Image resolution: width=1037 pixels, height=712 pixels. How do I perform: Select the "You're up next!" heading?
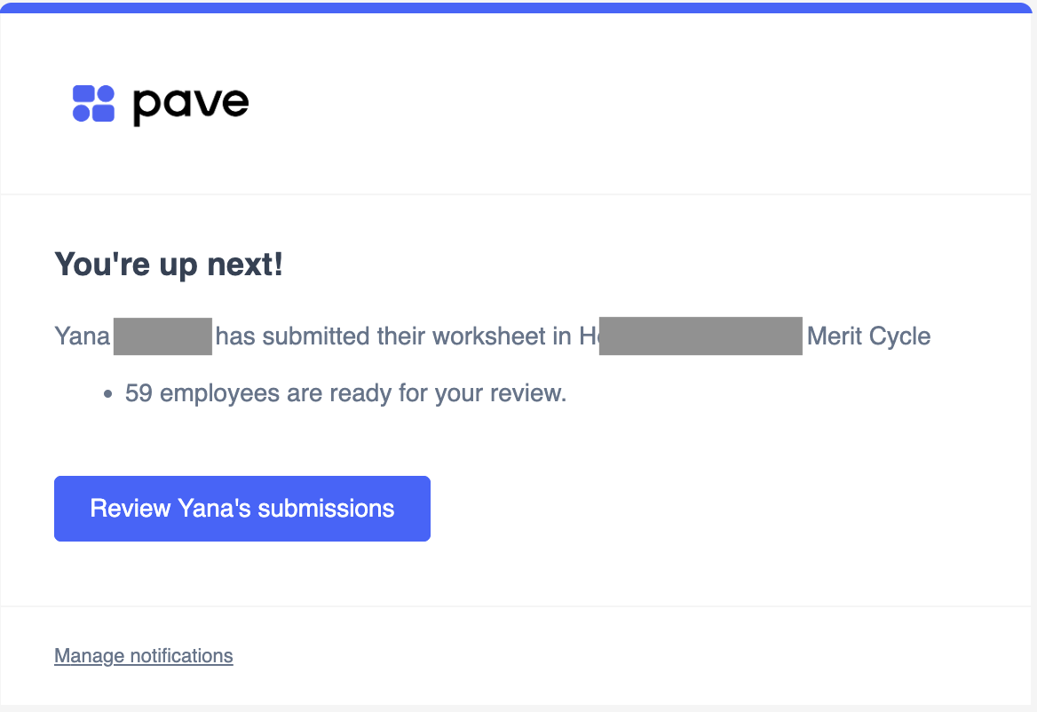coord(169,265)
